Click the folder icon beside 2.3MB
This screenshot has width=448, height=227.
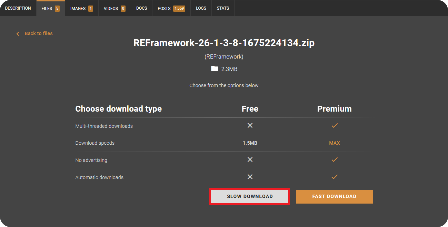click(x=215, y=69)
